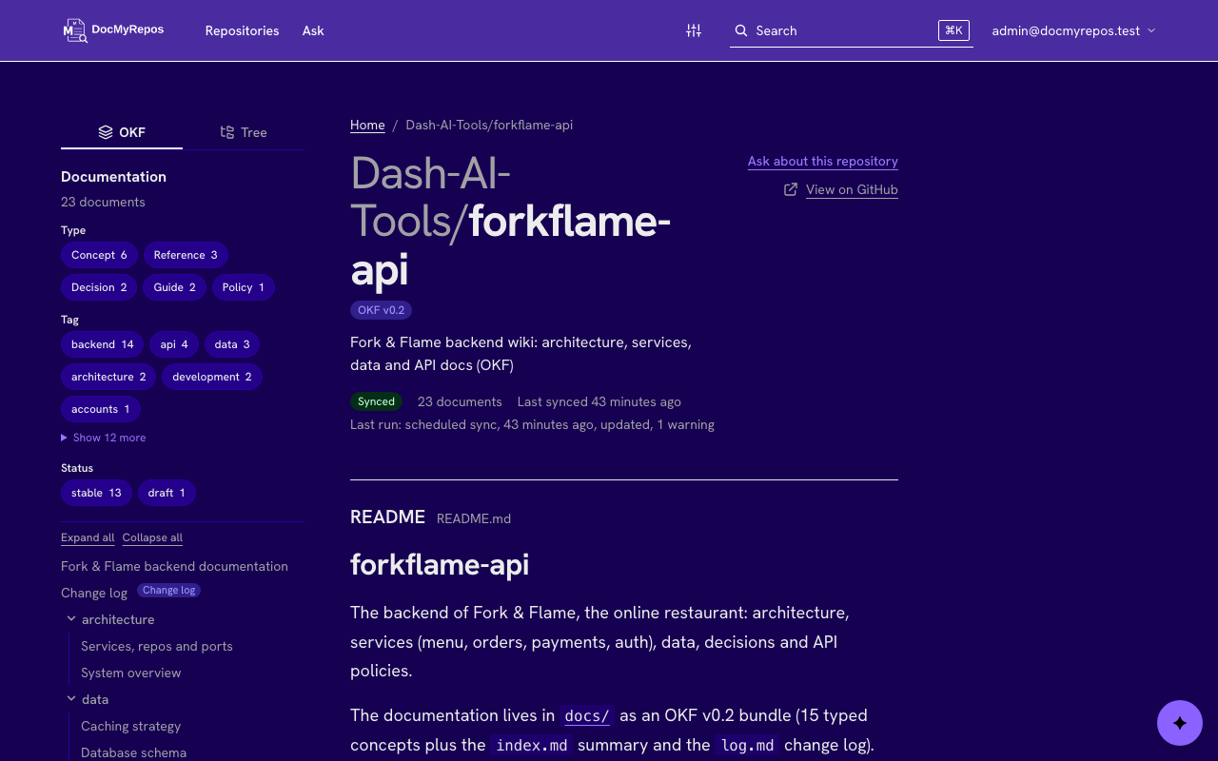Filter by the accounts tag

pos(101,409)
